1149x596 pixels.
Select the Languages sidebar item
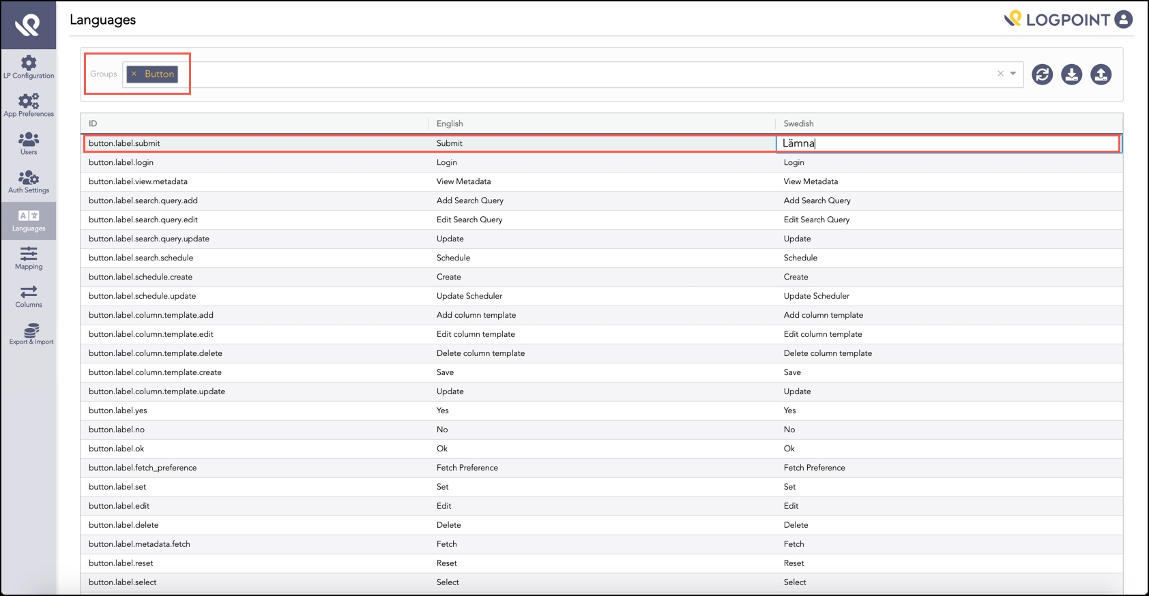29,220
